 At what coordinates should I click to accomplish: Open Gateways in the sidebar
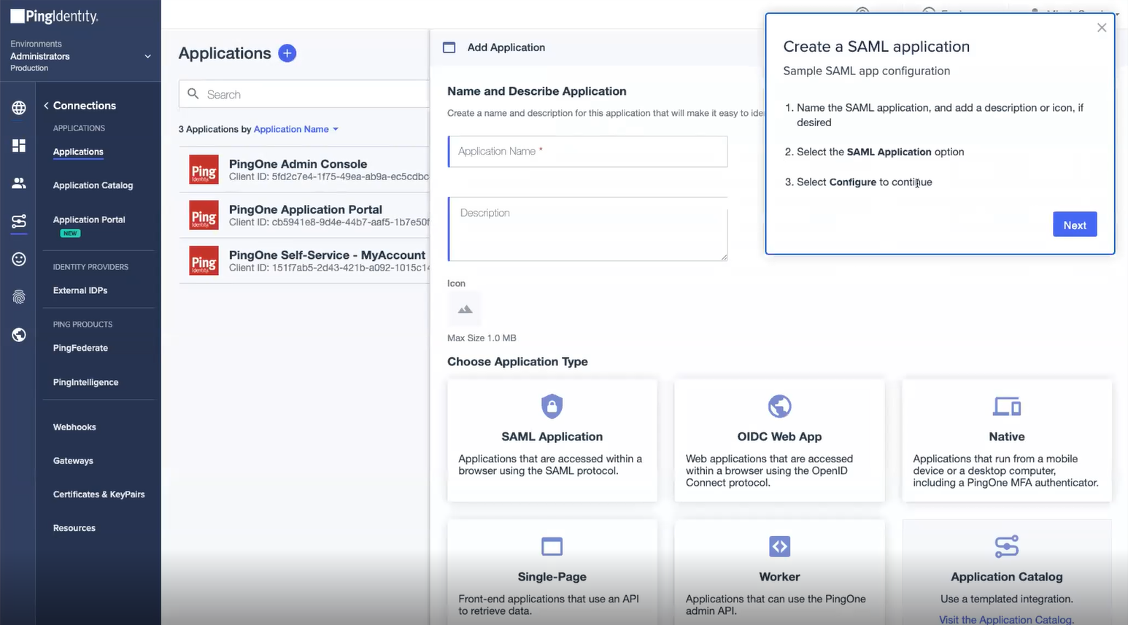[73, 461]
